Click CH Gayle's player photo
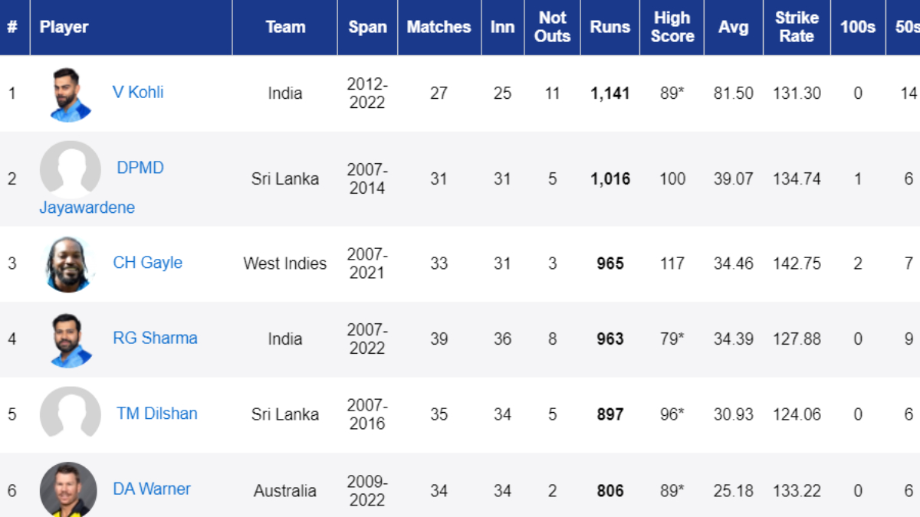The height and width of the screenshot is (517, 920). coord(71,263)
